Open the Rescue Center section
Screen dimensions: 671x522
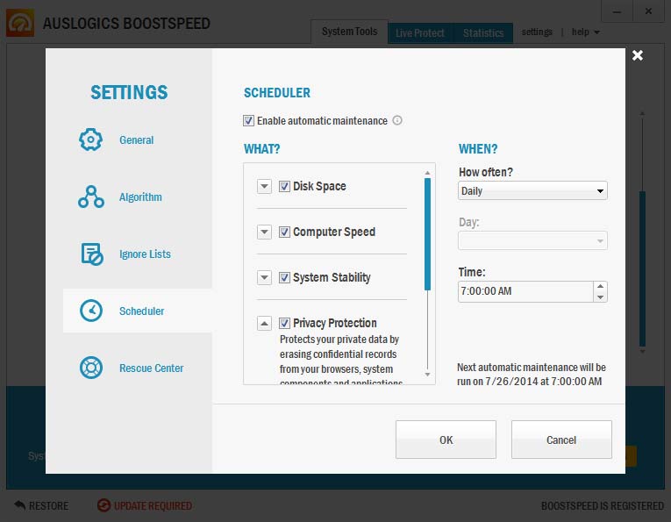(151, 368)
